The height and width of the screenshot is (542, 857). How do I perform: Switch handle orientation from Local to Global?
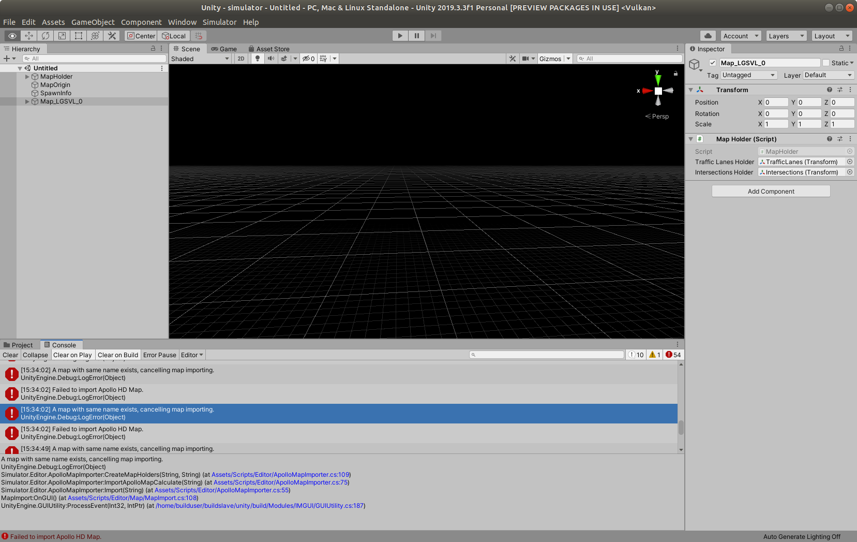click(174, 36)
